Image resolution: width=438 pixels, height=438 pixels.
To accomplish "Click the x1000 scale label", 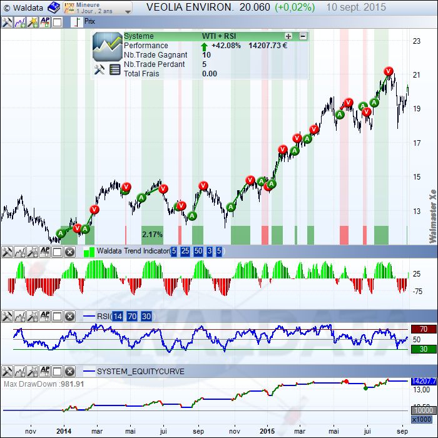I will 422,419.
